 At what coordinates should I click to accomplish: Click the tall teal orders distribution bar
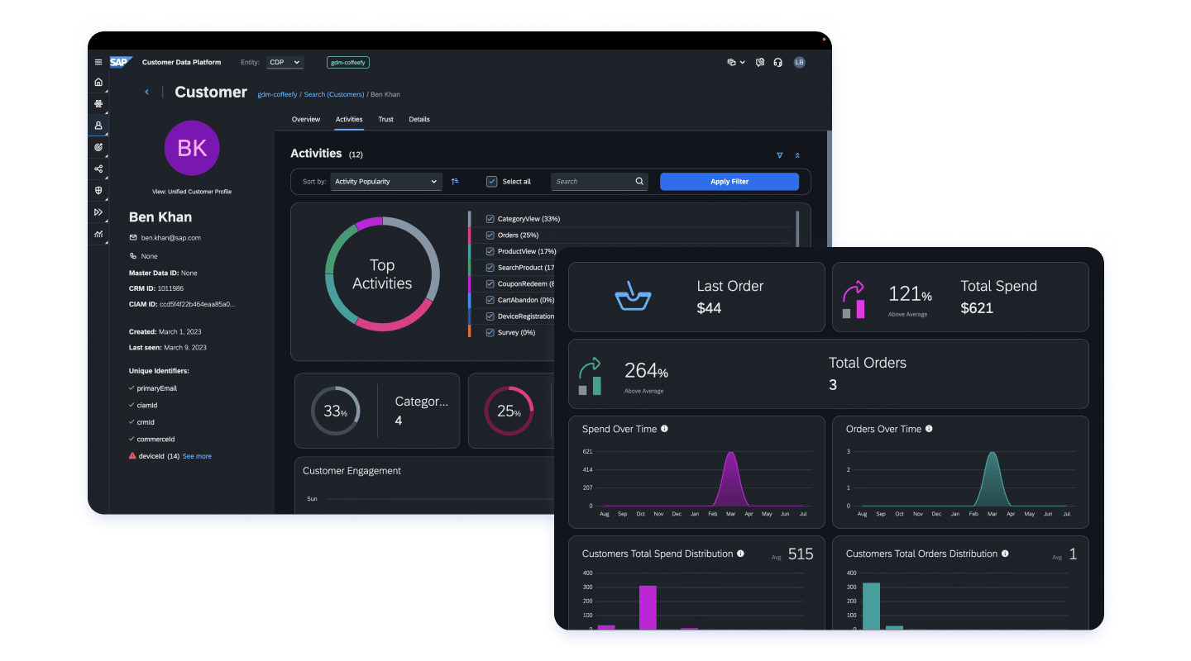(x=871, y=606)
